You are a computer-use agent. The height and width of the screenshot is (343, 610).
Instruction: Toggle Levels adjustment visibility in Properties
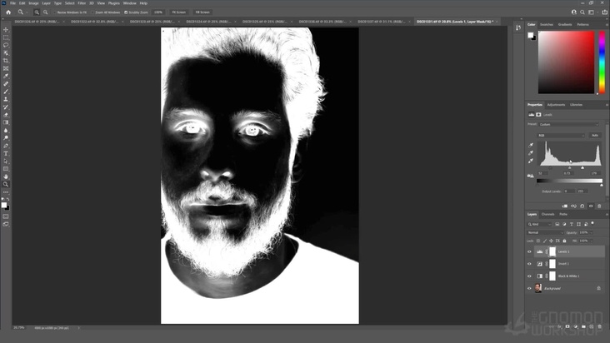[x=591, y=206]
